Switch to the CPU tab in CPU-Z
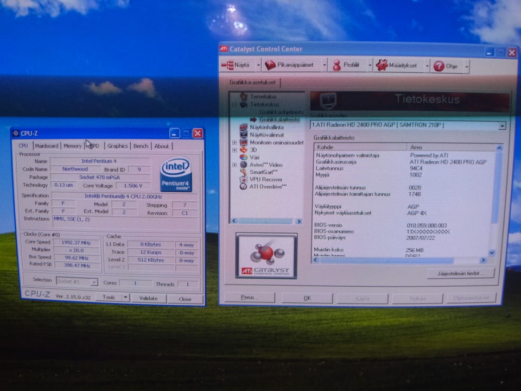The width and height of the screenshot is (521, 391). [23, 146]
